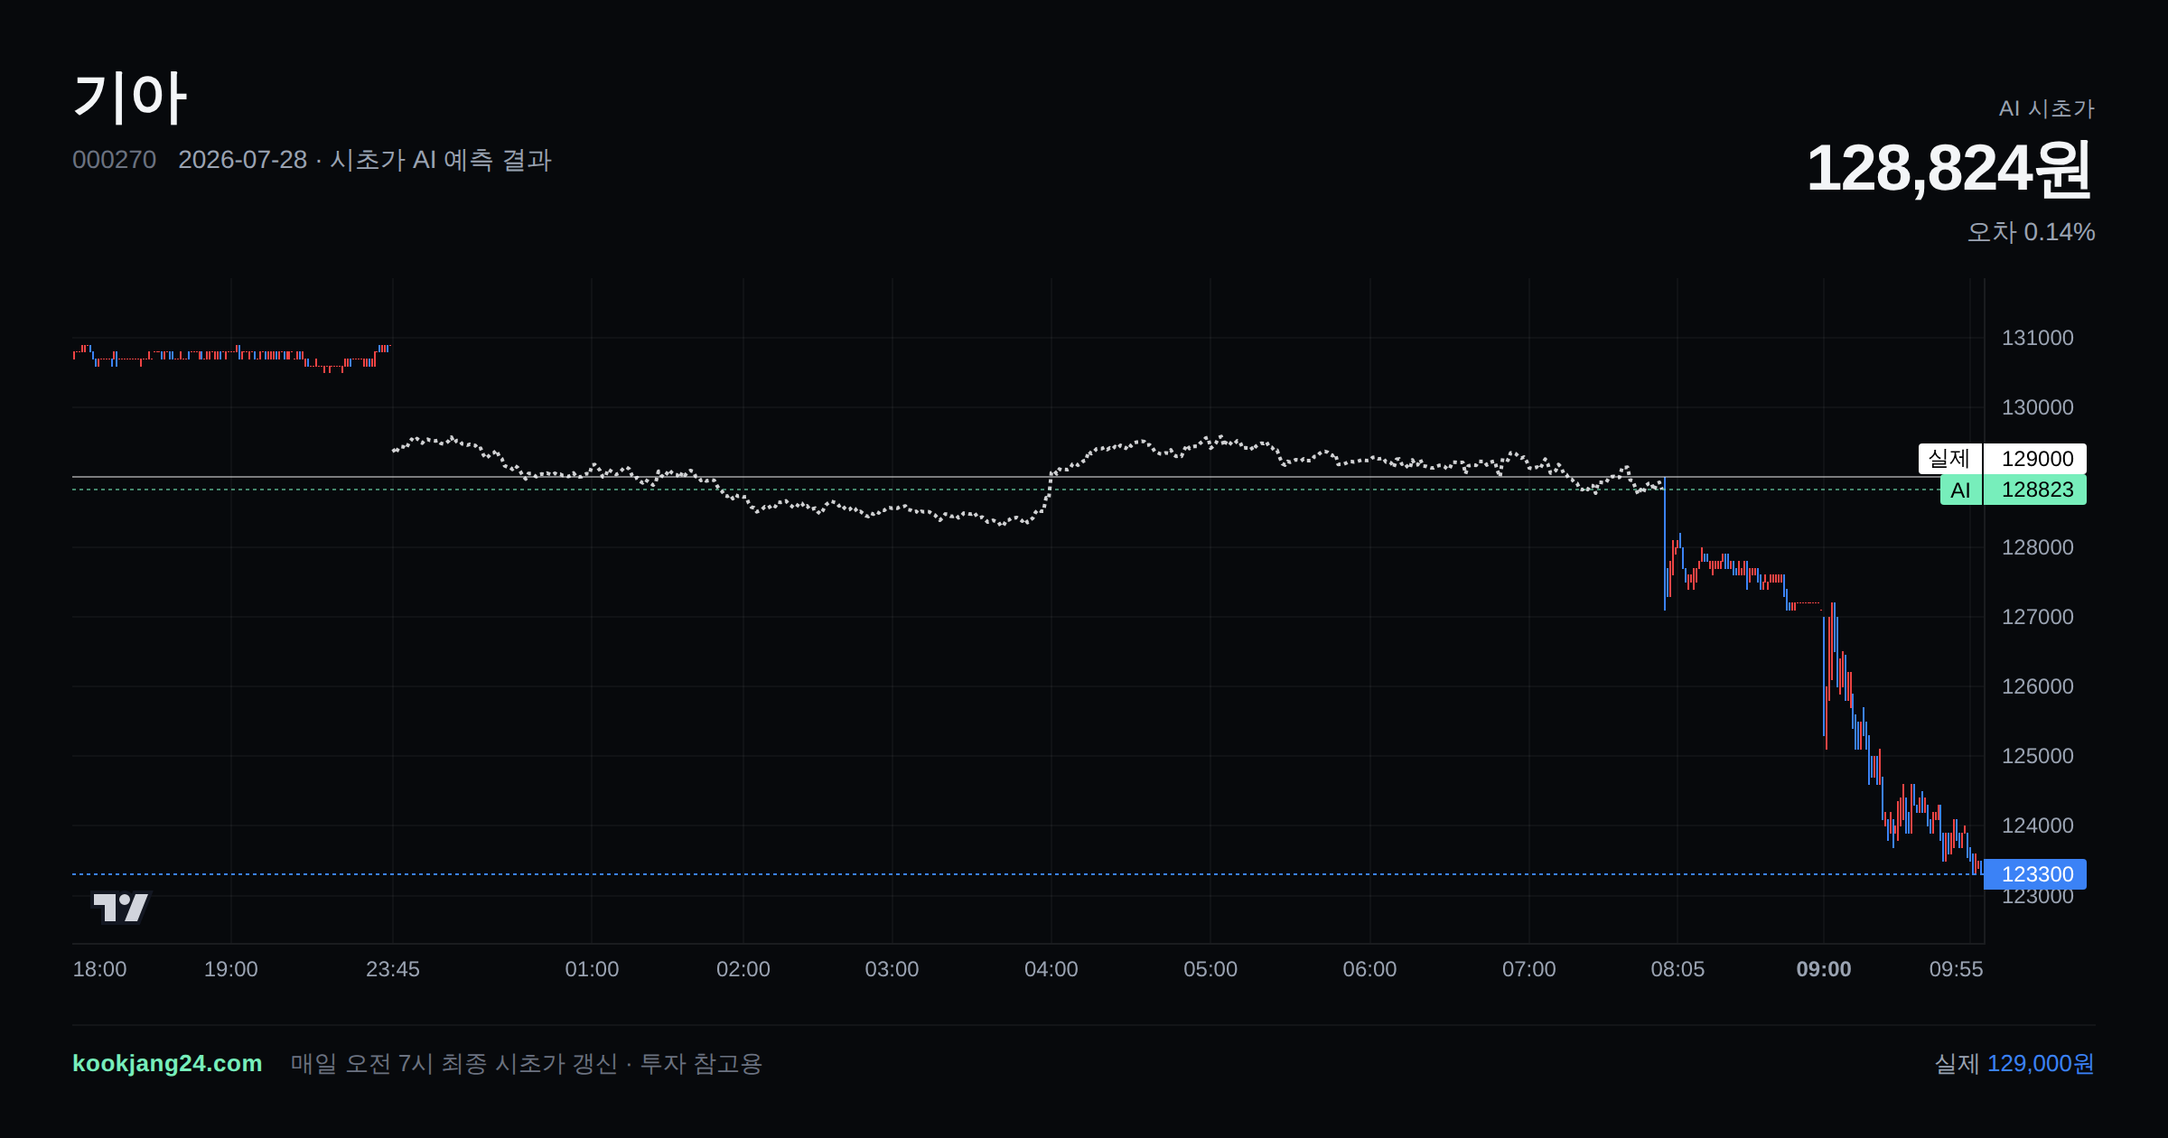Viewport: 2168px width, 1138px height.
Task: Click the 실제 129000 price tag
Action: [x=2002, y=459]
